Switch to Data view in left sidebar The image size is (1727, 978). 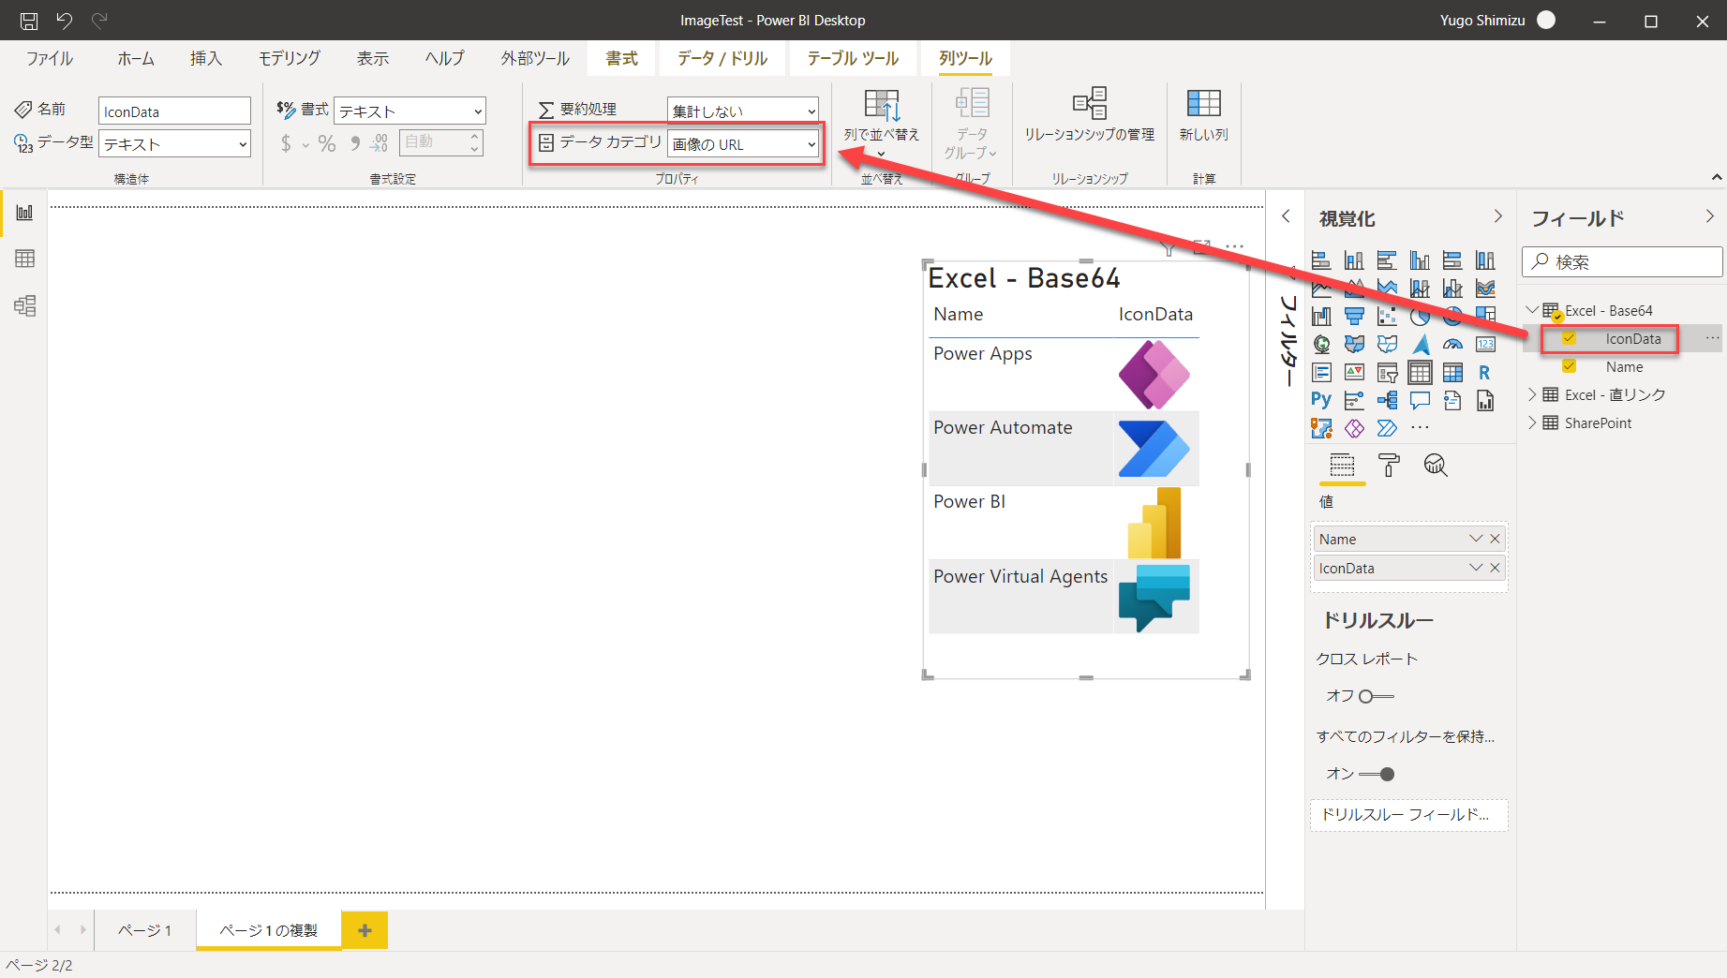click(24, 259)
